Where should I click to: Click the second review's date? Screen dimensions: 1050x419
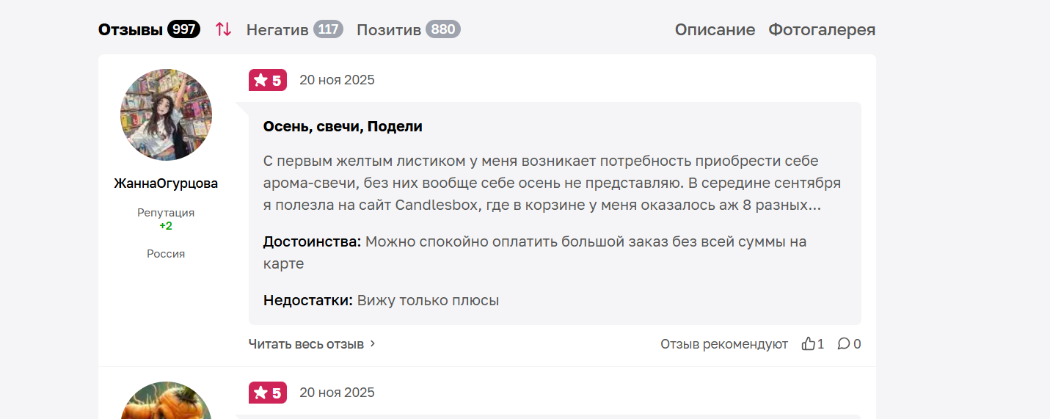337,393
